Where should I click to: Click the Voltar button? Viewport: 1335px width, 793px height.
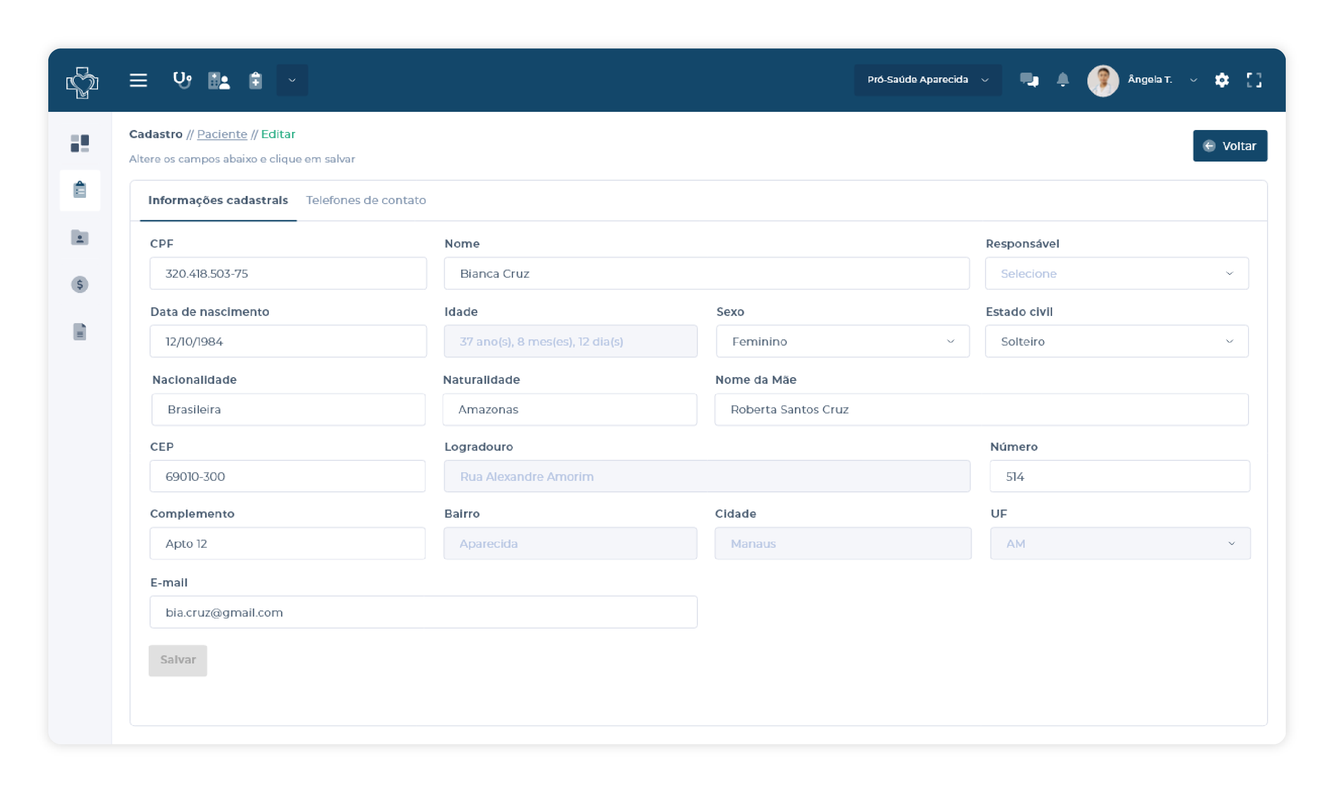point(1229,146)
